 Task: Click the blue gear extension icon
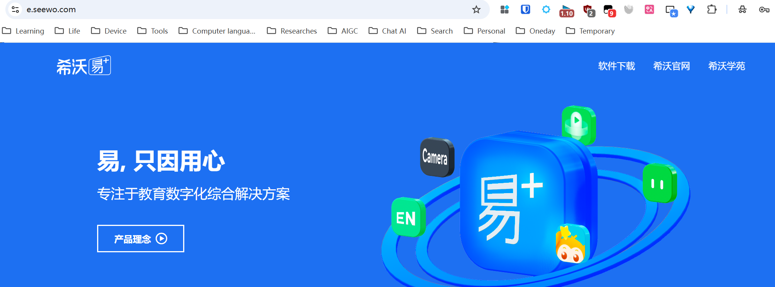tap(546, 10)
